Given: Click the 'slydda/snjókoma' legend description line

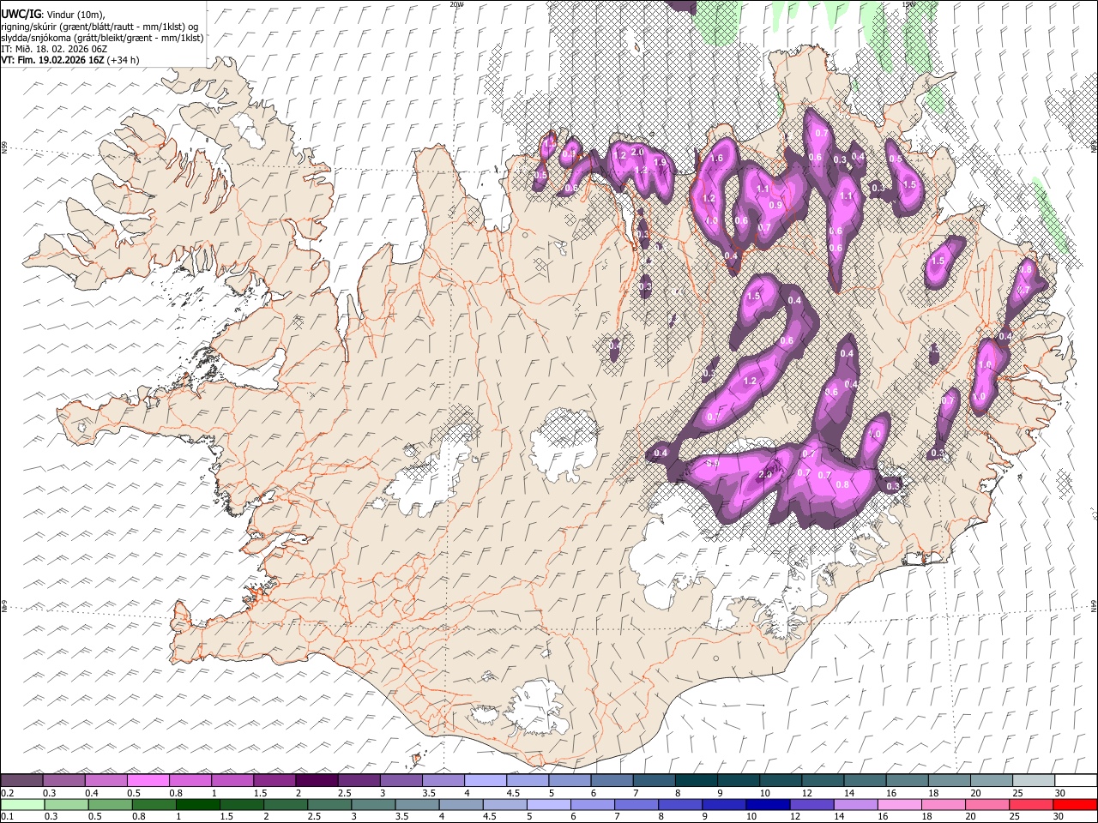Looking at the screenshot, I should (x=102, y=38).
